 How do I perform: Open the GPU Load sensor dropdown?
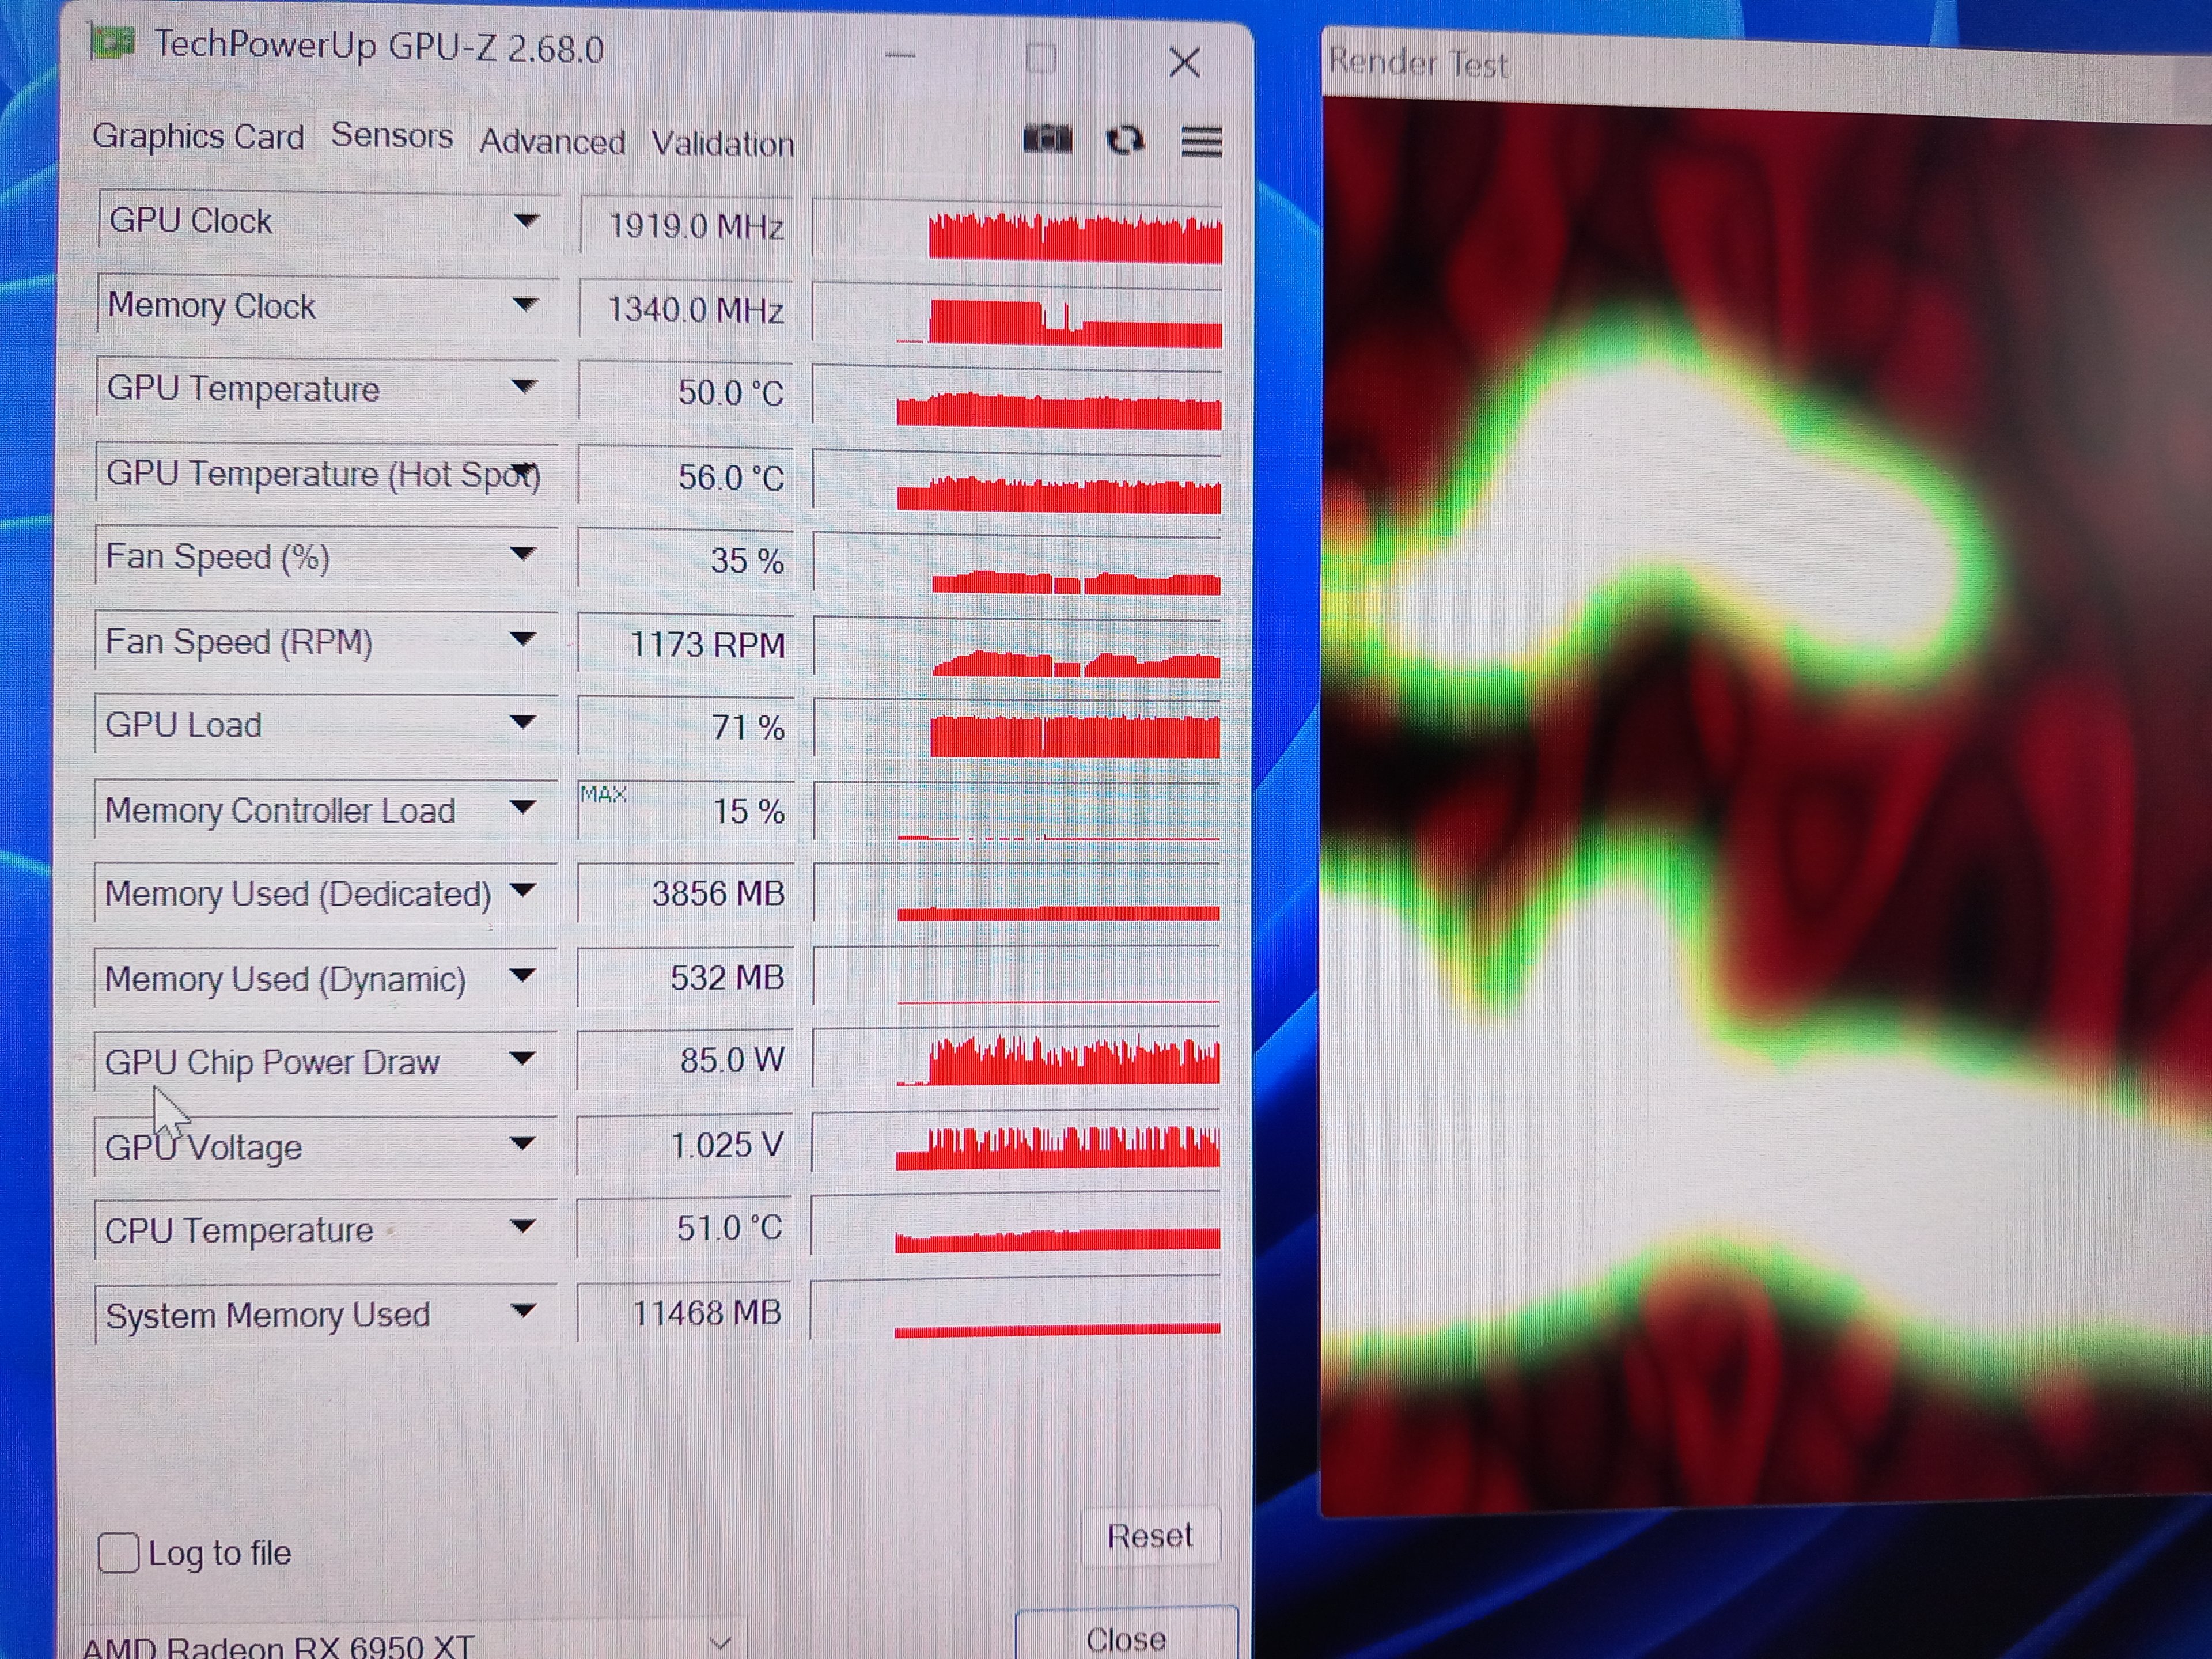(522, 723)
